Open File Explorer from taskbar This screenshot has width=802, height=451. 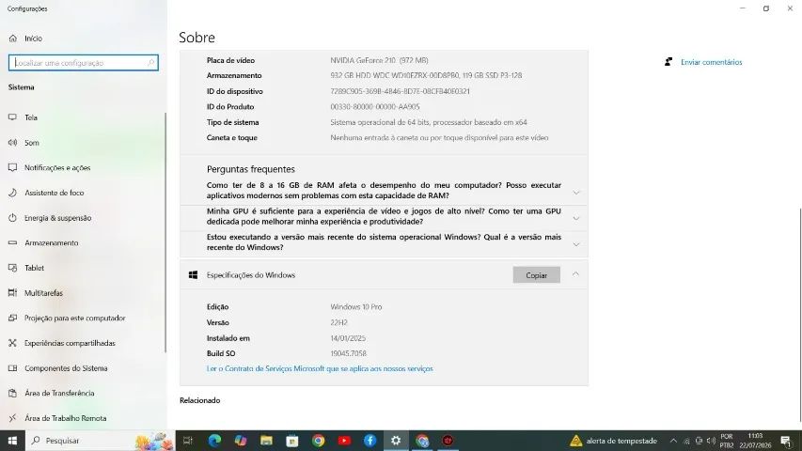[266, 441]
